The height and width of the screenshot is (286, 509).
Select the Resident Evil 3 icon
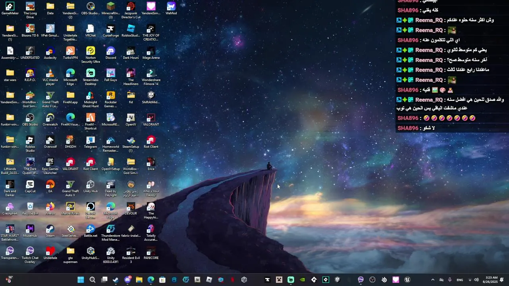point(131,255)
